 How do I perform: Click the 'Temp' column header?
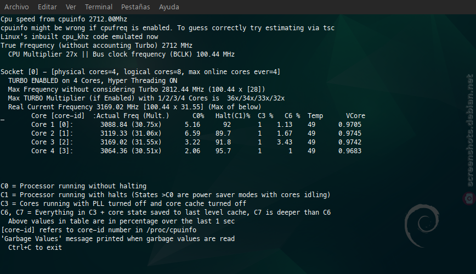point(315,116)
